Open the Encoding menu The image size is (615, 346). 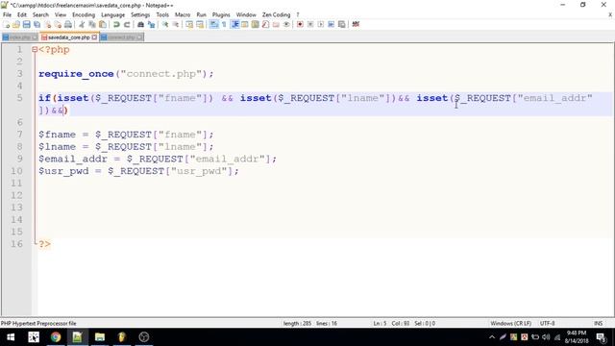click(84, 14)
